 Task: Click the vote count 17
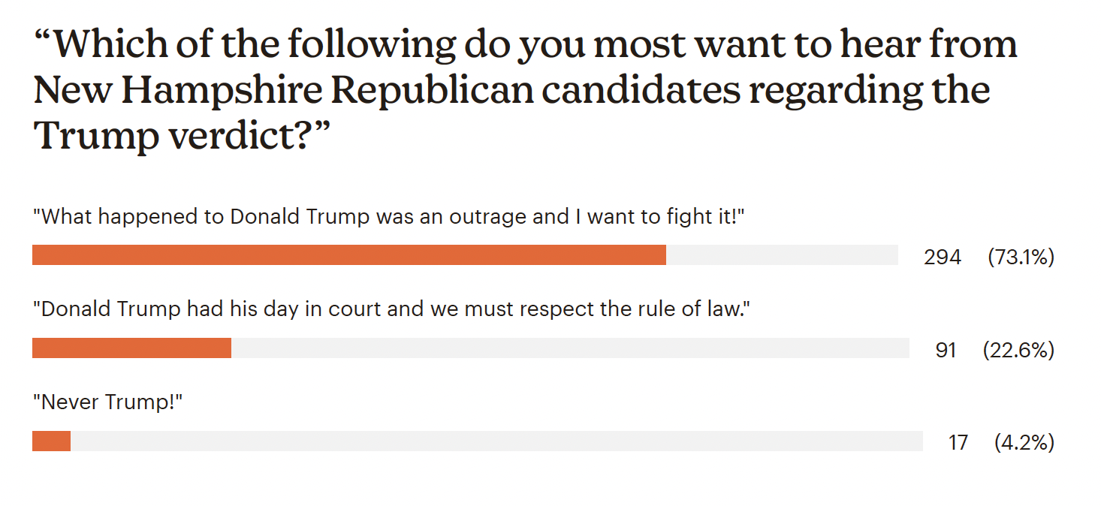click(958, 443)
